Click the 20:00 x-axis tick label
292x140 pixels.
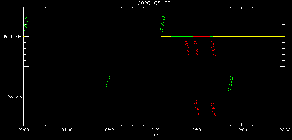pos(241,130)
